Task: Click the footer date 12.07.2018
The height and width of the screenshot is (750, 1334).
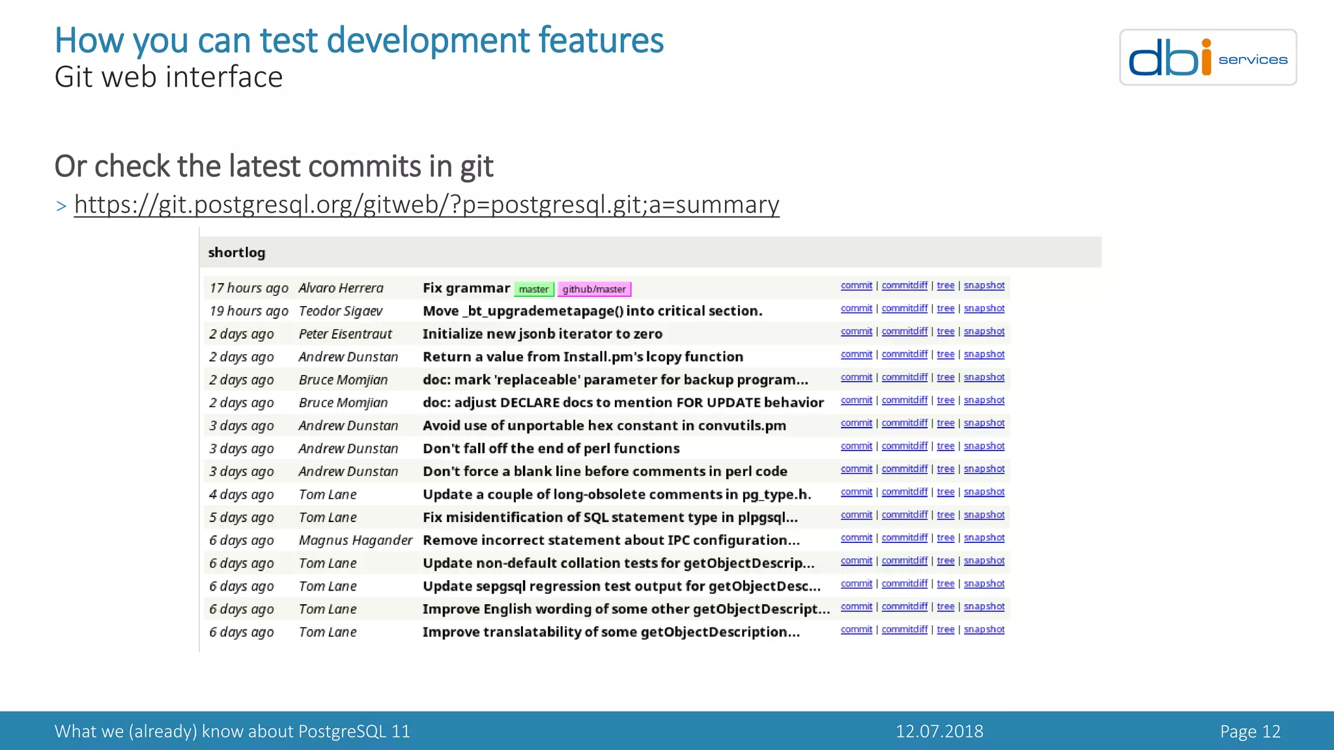Action: tap(939, 731)
